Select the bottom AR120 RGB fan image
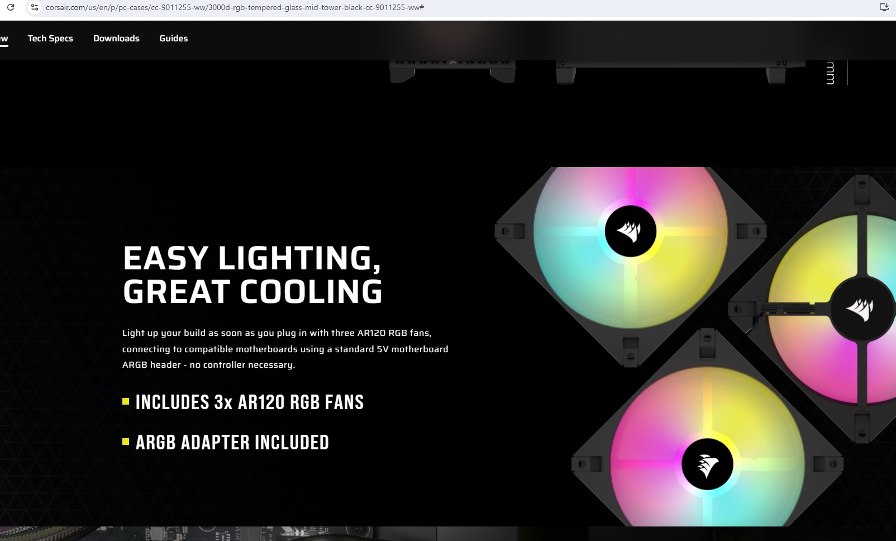This screenshot has width=896, height=541. tap(707, 436)
